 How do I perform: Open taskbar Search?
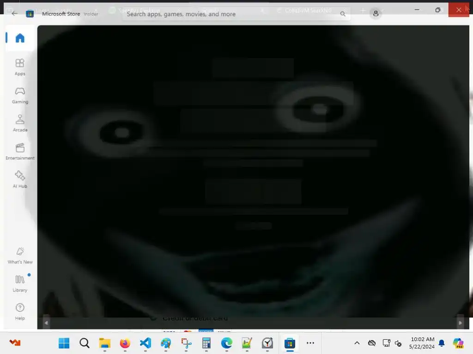point(85,343)
